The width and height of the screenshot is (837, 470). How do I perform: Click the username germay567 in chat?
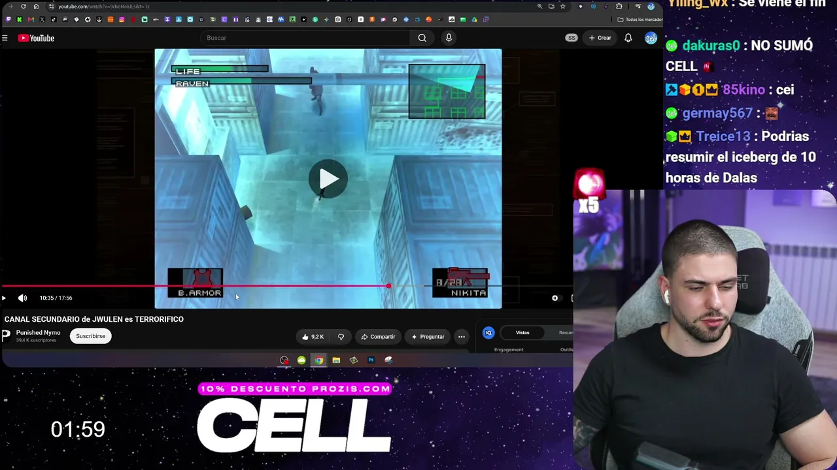[717, 113]
